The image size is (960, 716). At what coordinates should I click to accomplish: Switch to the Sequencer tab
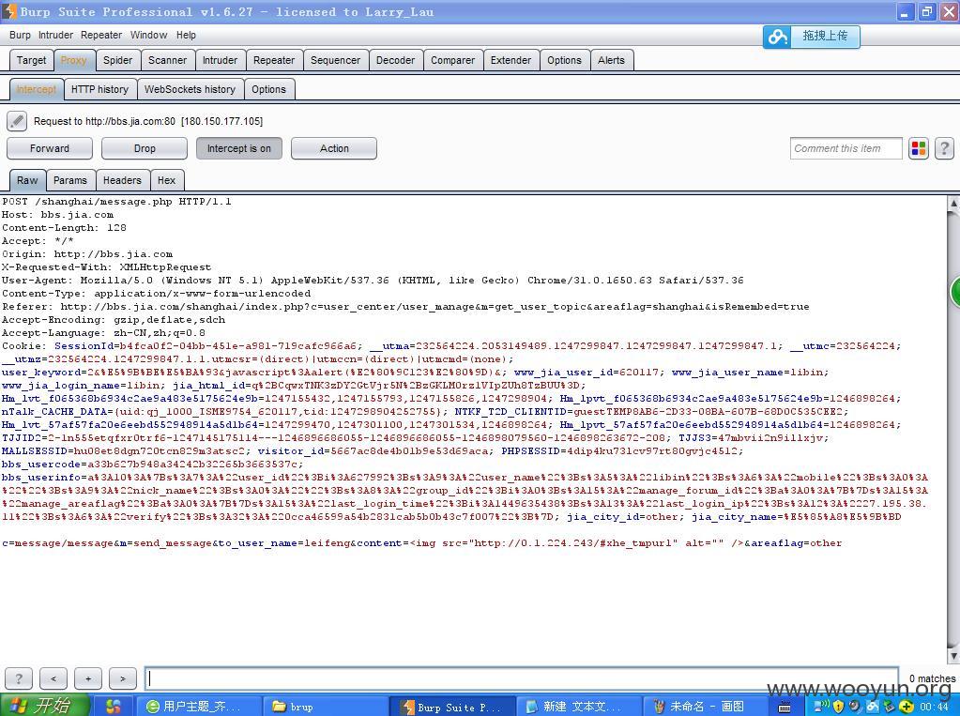click(x=335, y=60)
